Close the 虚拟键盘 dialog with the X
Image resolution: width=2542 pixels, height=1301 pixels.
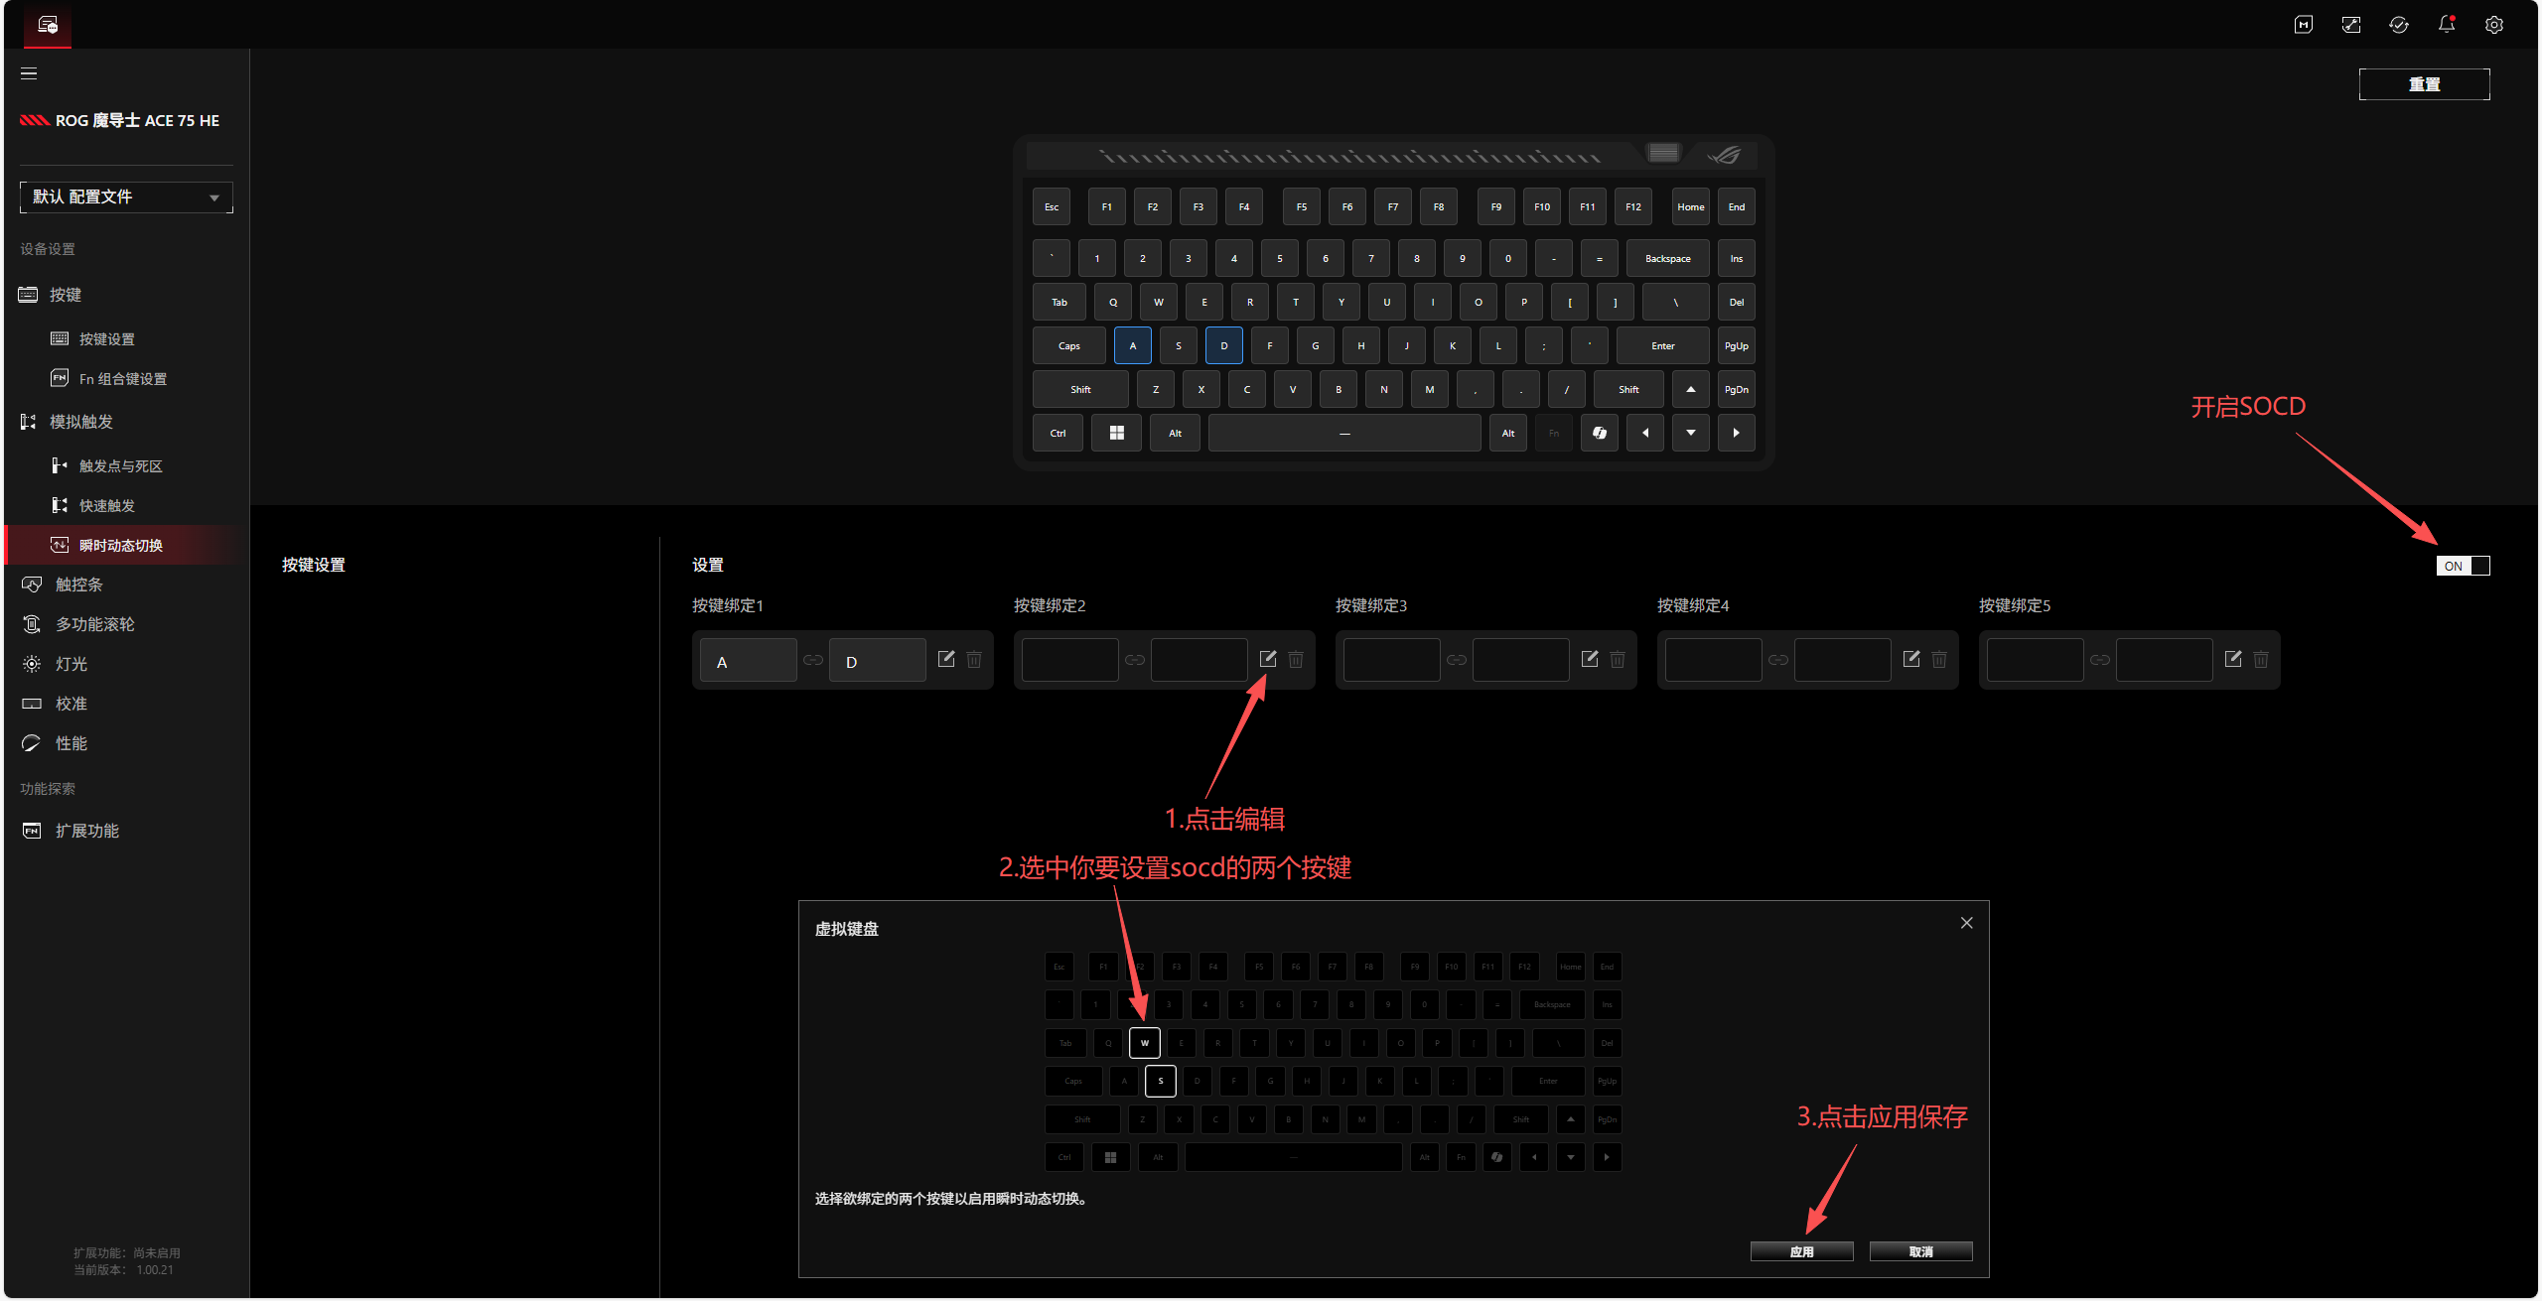(x=1967, y=923)
